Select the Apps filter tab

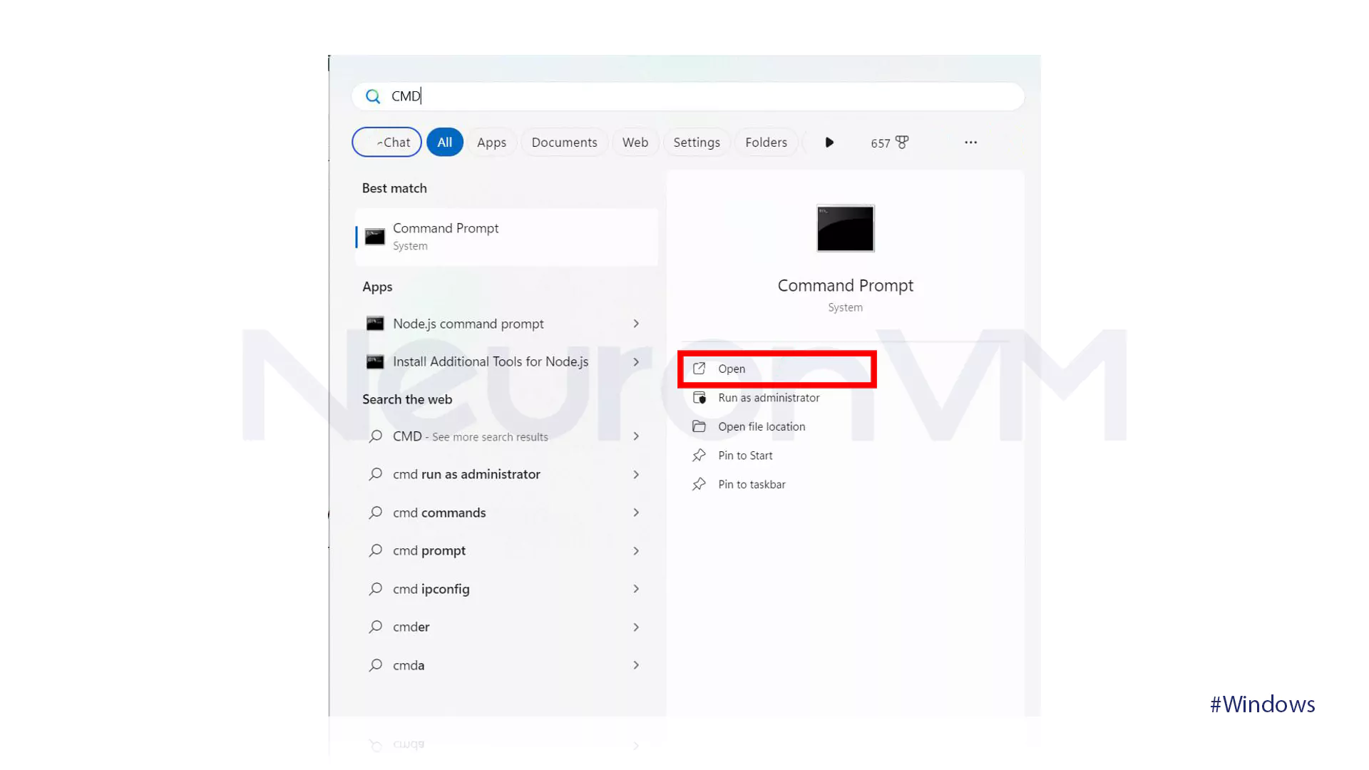pyautogui.click(x=492, y=142)
